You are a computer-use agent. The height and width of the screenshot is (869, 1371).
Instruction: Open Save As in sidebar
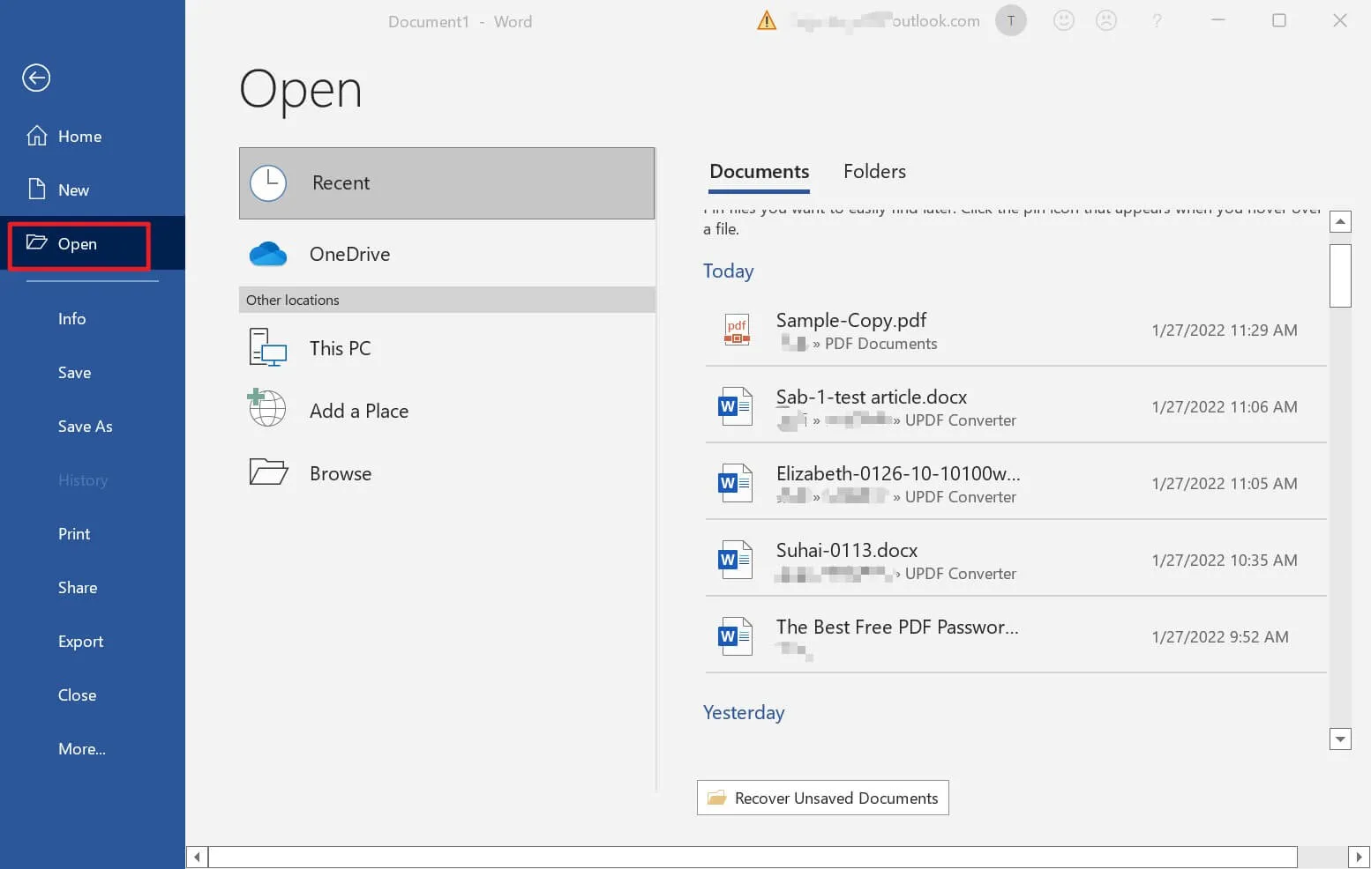(x=86, y=427)
